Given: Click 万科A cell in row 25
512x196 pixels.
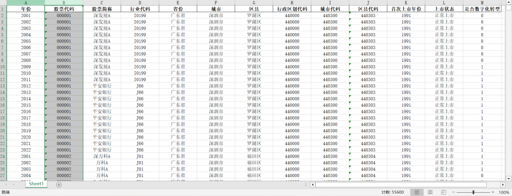Looking at the screenshot, I should (x=102, y=163).
